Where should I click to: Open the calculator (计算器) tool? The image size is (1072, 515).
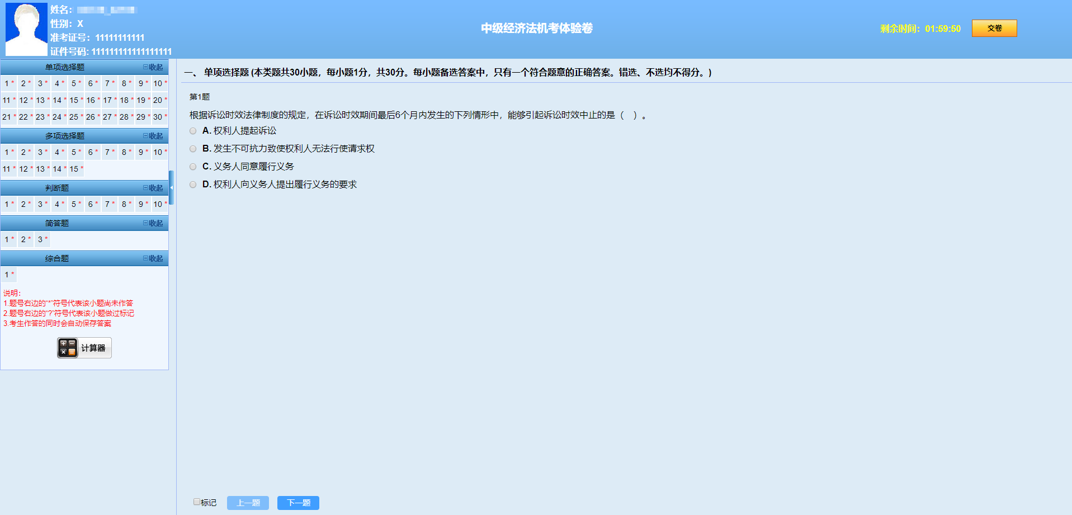pyautogui.click(x=83, y=347)
